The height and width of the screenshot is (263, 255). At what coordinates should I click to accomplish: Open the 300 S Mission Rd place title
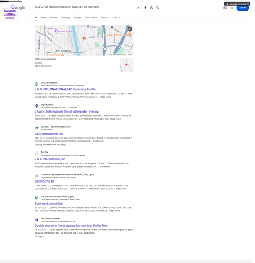pos(45,59)
